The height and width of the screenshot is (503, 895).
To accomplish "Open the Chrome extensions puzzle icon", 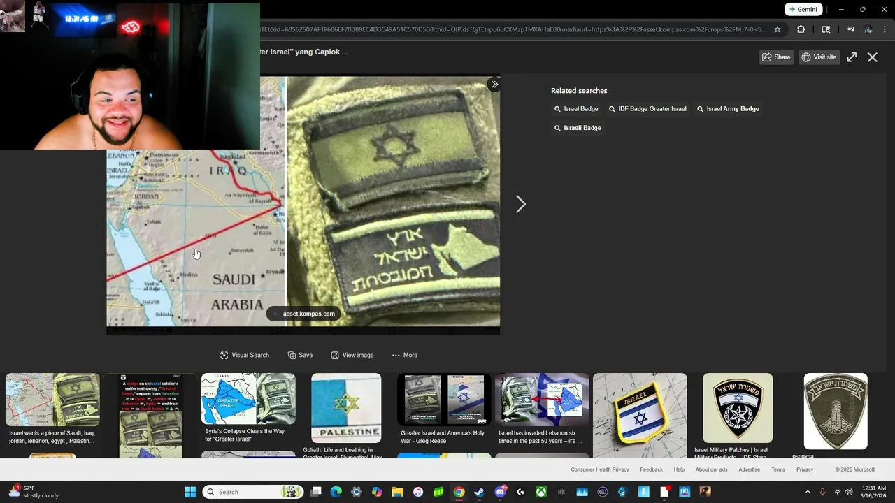I will (801, 29).
